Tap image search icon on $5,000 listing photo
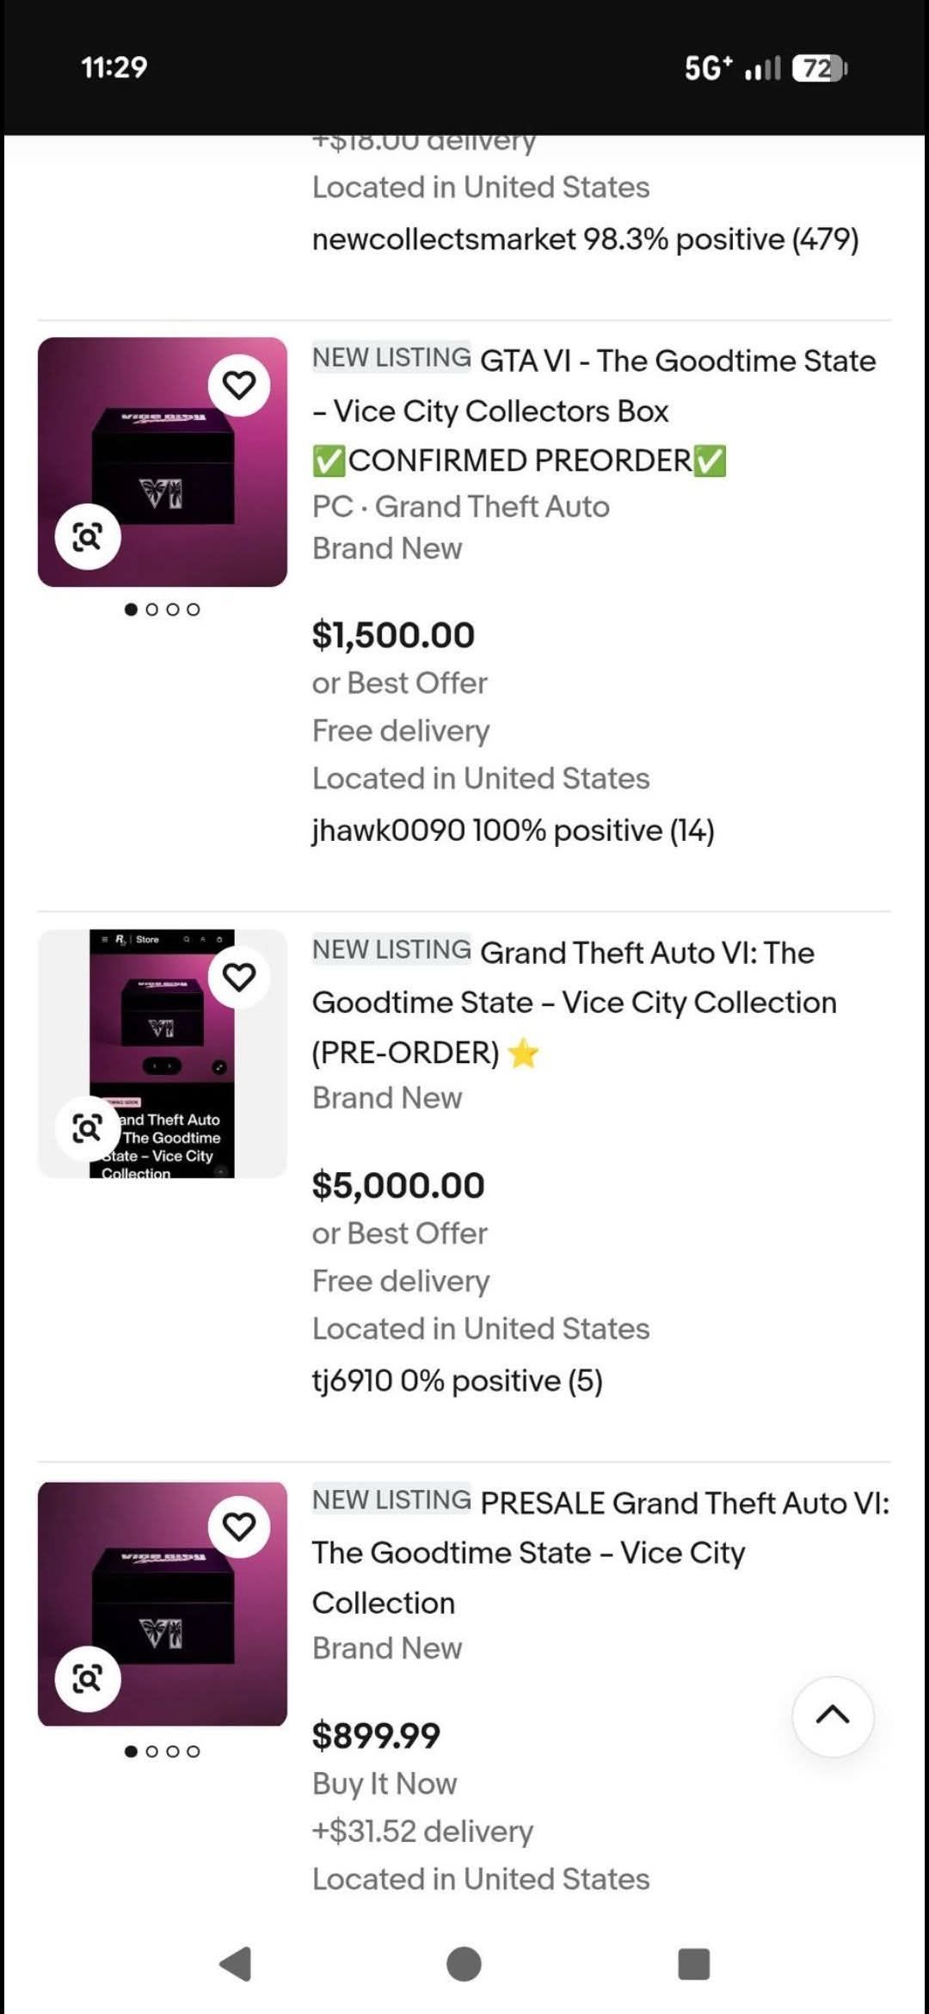 point(87,1128)
